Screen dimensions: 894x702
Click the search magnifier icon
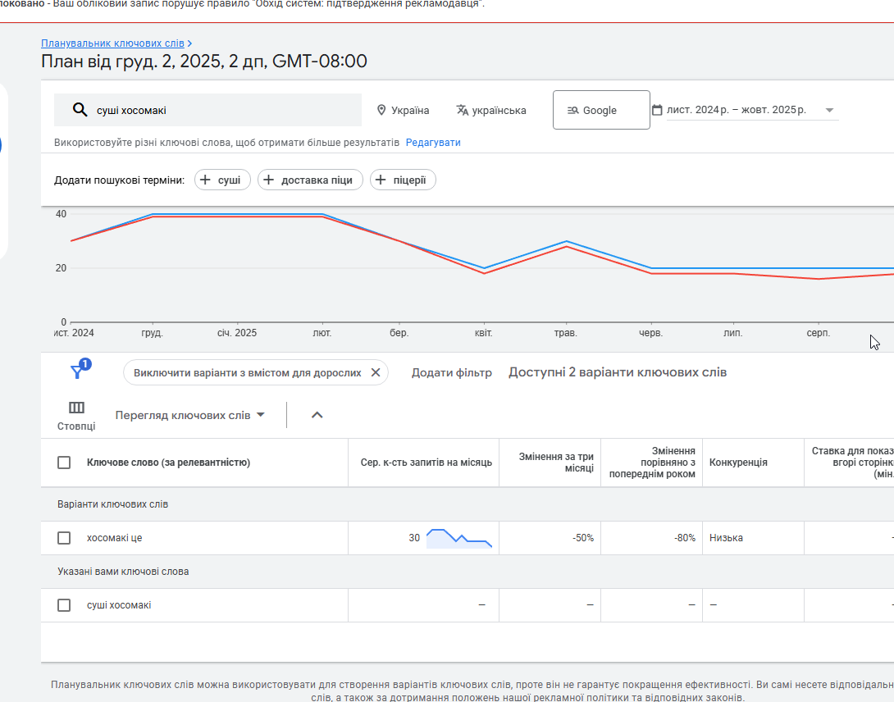(x=80, y=110)
